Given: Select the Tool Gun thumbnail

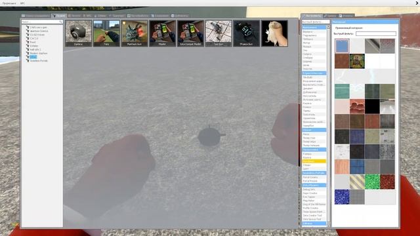Looking at the screenshot, I should tap(219, 33).
